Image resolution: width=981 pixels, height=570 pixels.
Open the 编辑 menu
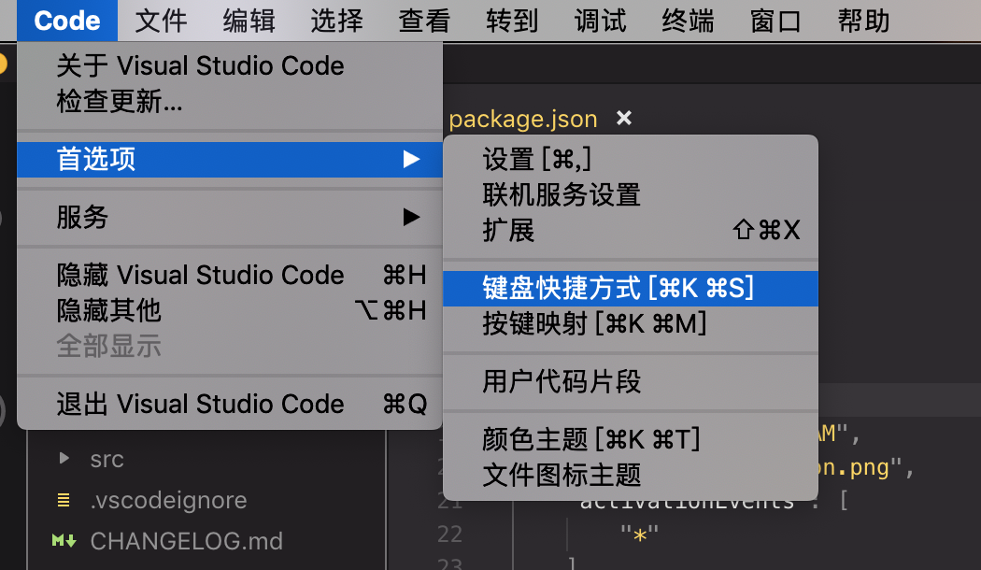[x=249, y=21]
